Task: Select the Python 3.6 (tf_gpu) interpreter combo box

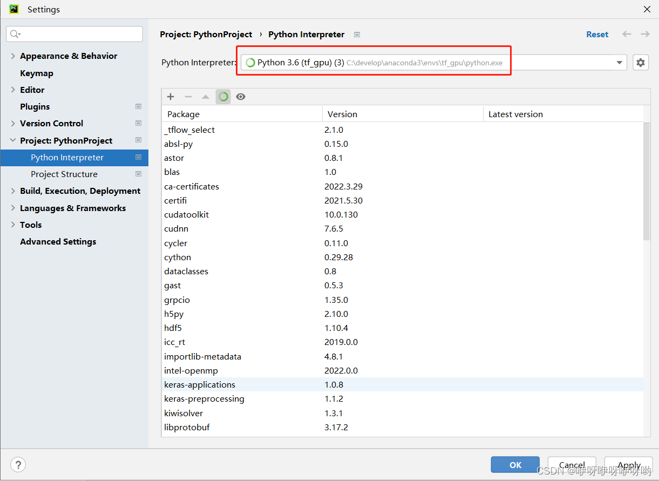Action: pyautogui.click(x=433, y=63)
